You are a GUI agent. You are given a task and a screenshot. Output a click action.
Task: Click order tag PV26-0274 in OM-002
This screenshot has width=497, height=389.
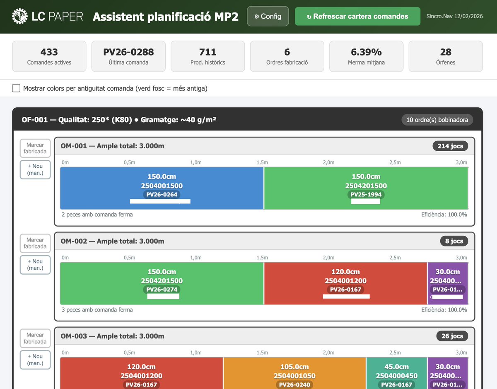click(x=162, y=290)
